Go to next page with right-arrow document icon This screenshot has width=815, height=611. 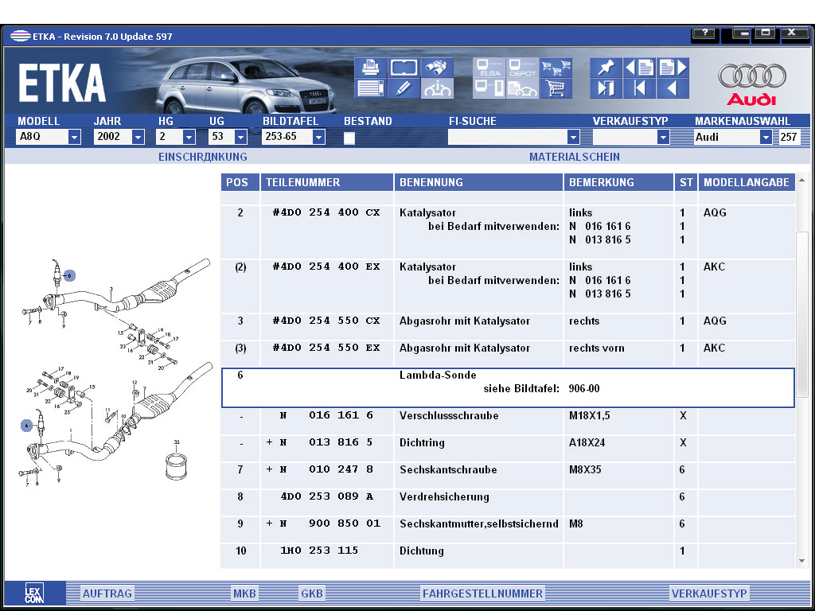673,68
